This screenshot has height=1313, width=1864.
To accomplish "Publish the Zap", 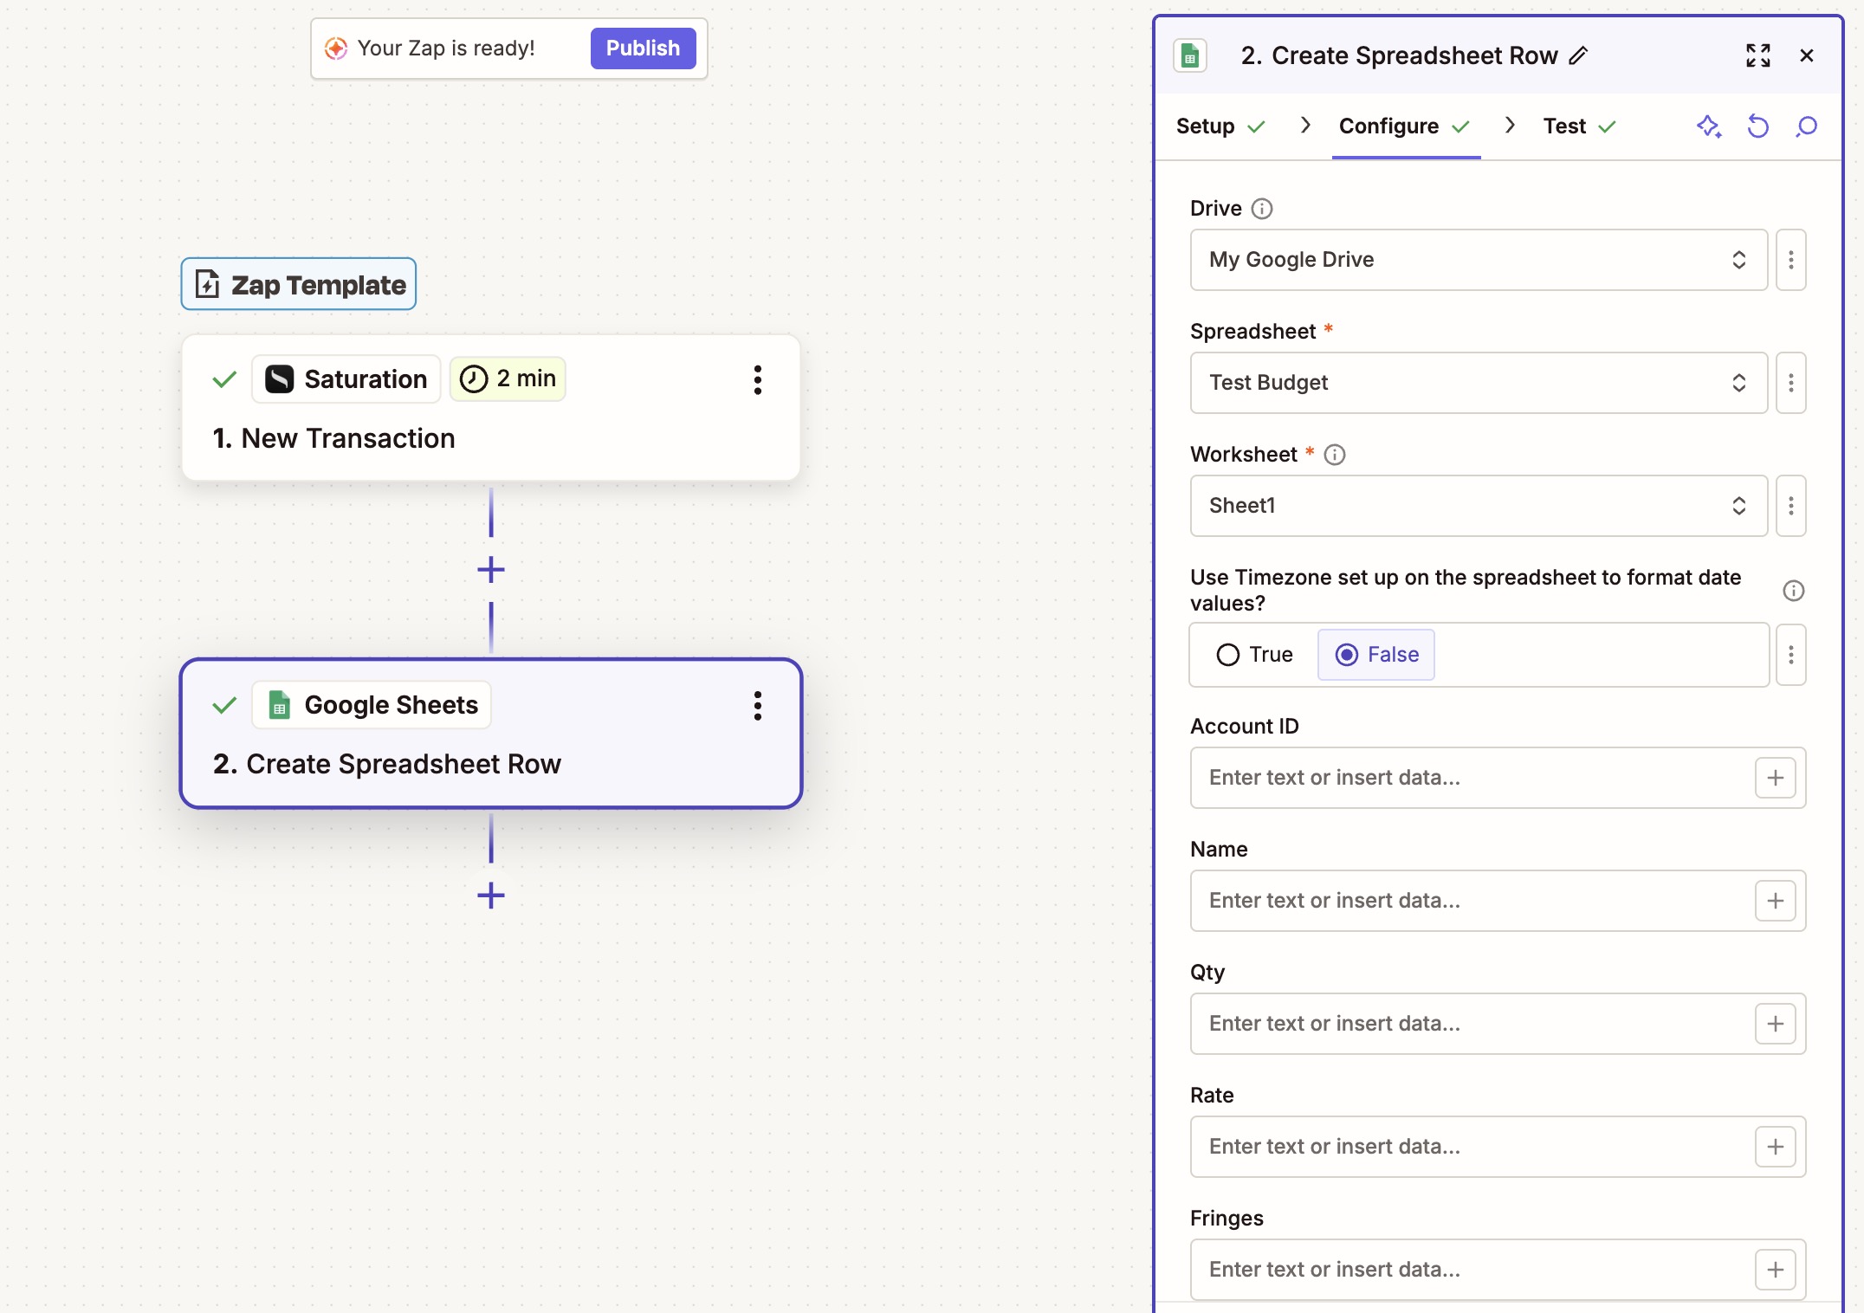I will pos(643,49).
